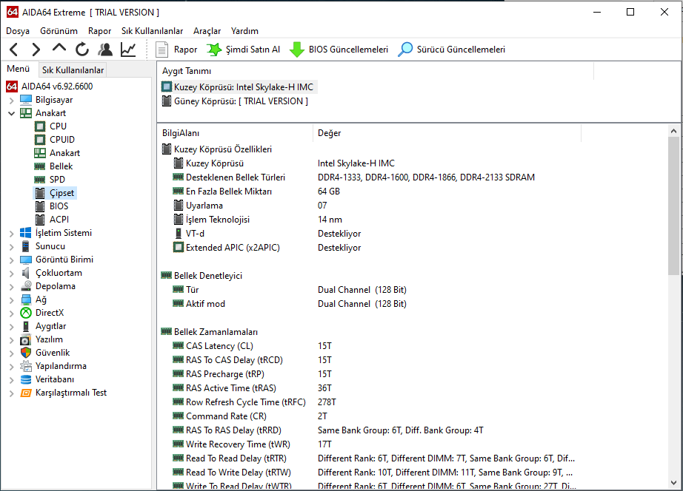The height and width of the screenshot is (491, 683).
Task: Open the Dosya menu
Action: 18,31
